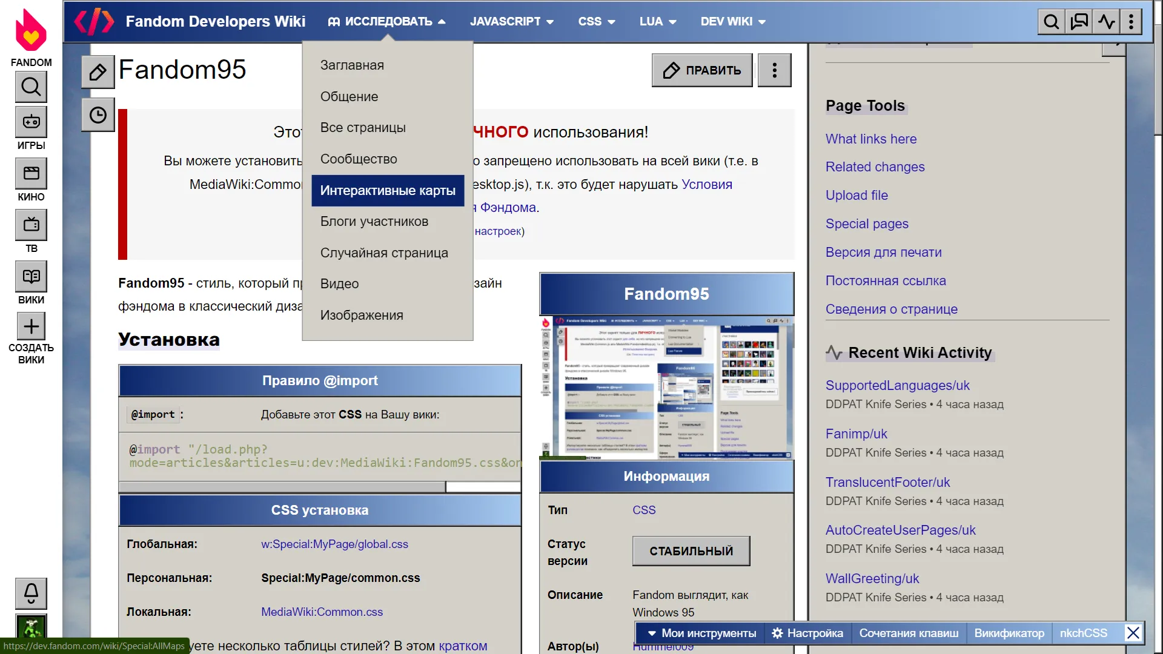The width and height of the screenshot is (1163, 654).
Task: Click the ПРАВИТЬ edit button
Action: pos(702,70)
